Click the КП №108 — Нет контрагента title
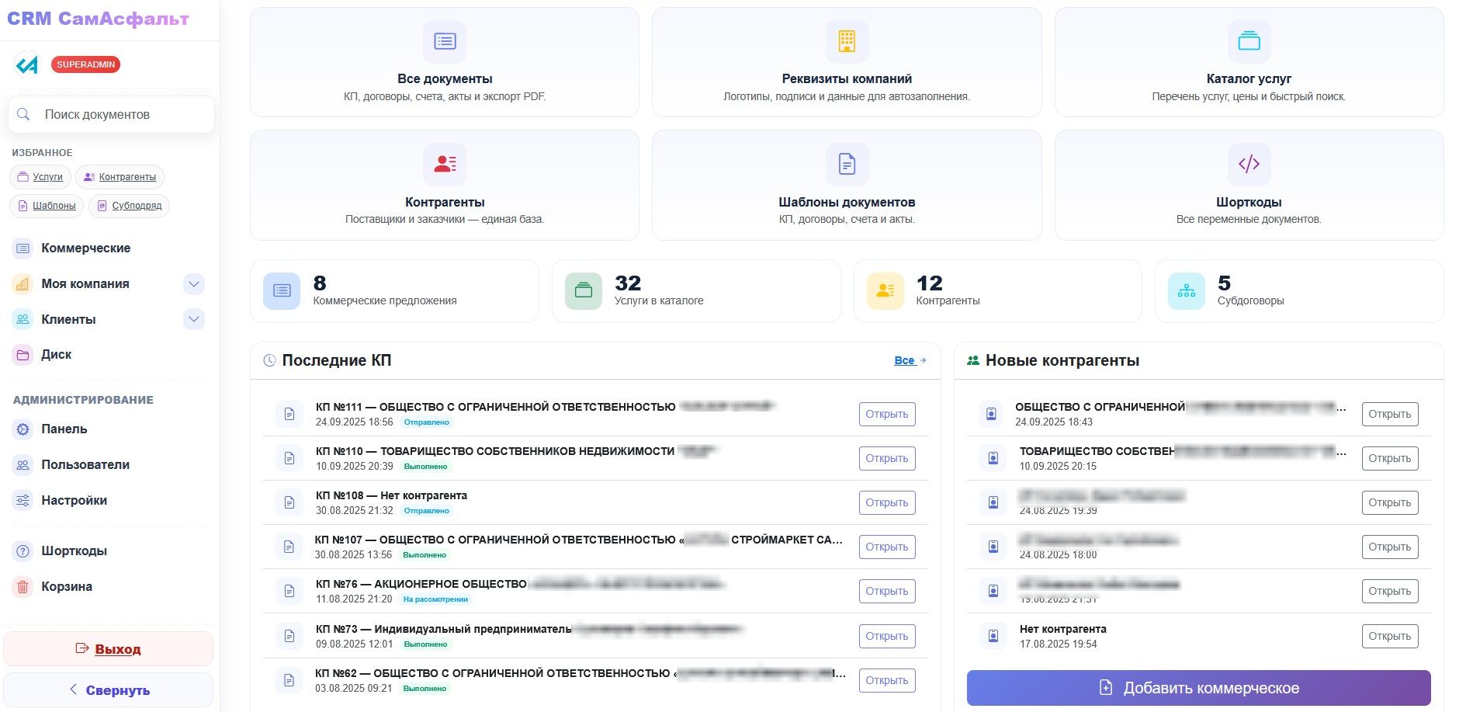 point(391,495)
